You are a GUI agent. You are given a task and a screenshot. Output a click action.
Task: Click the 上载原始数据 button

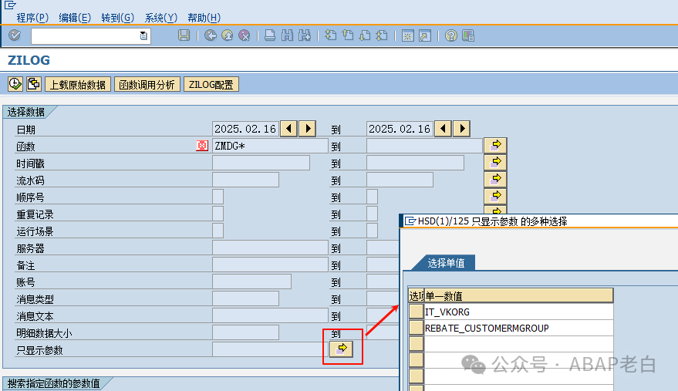coord(78,84)
